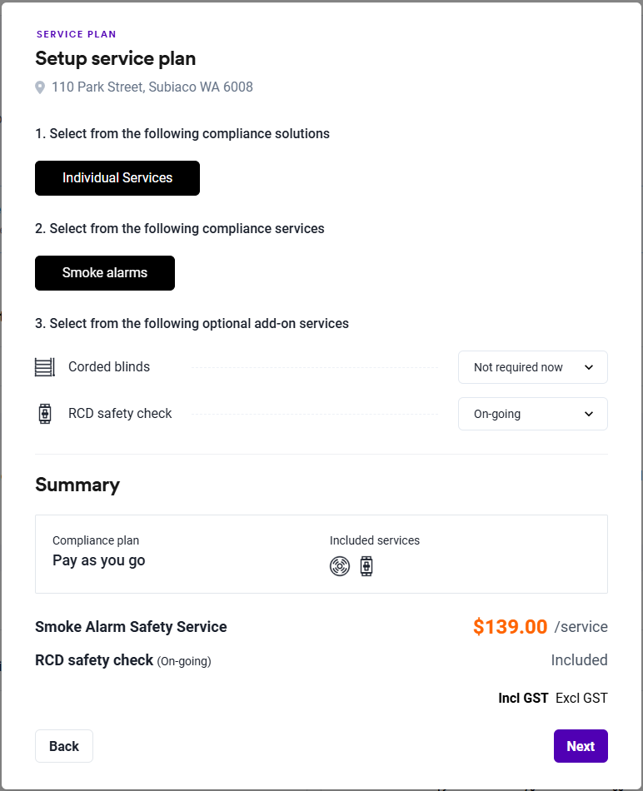Click the chevron on the On-going dropdown
643x791 pixels.
point(589,414)
